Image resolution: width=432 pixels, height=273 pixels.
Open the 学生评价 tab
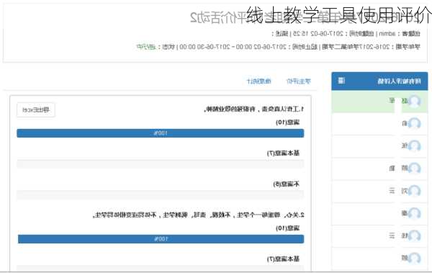point(299,81)
